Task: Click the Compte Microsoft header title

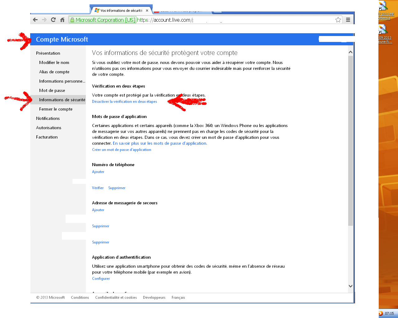Action: pos(62,39)
